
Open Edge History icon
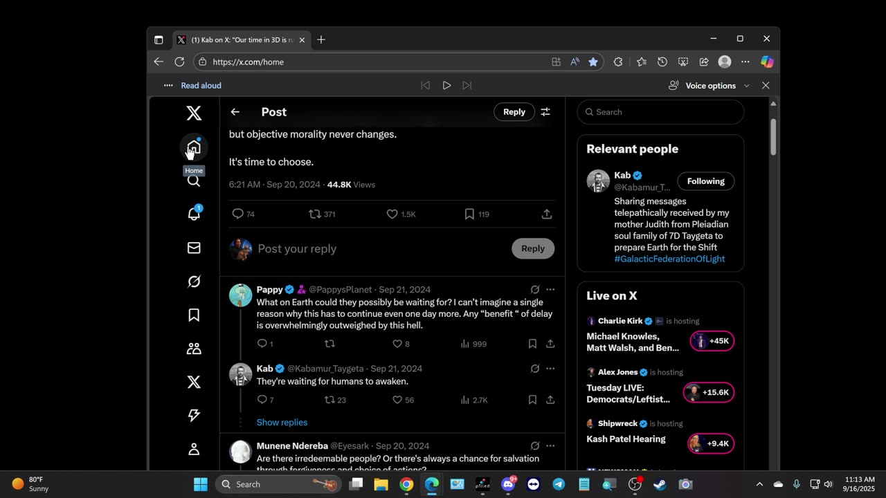click(662, 62)
